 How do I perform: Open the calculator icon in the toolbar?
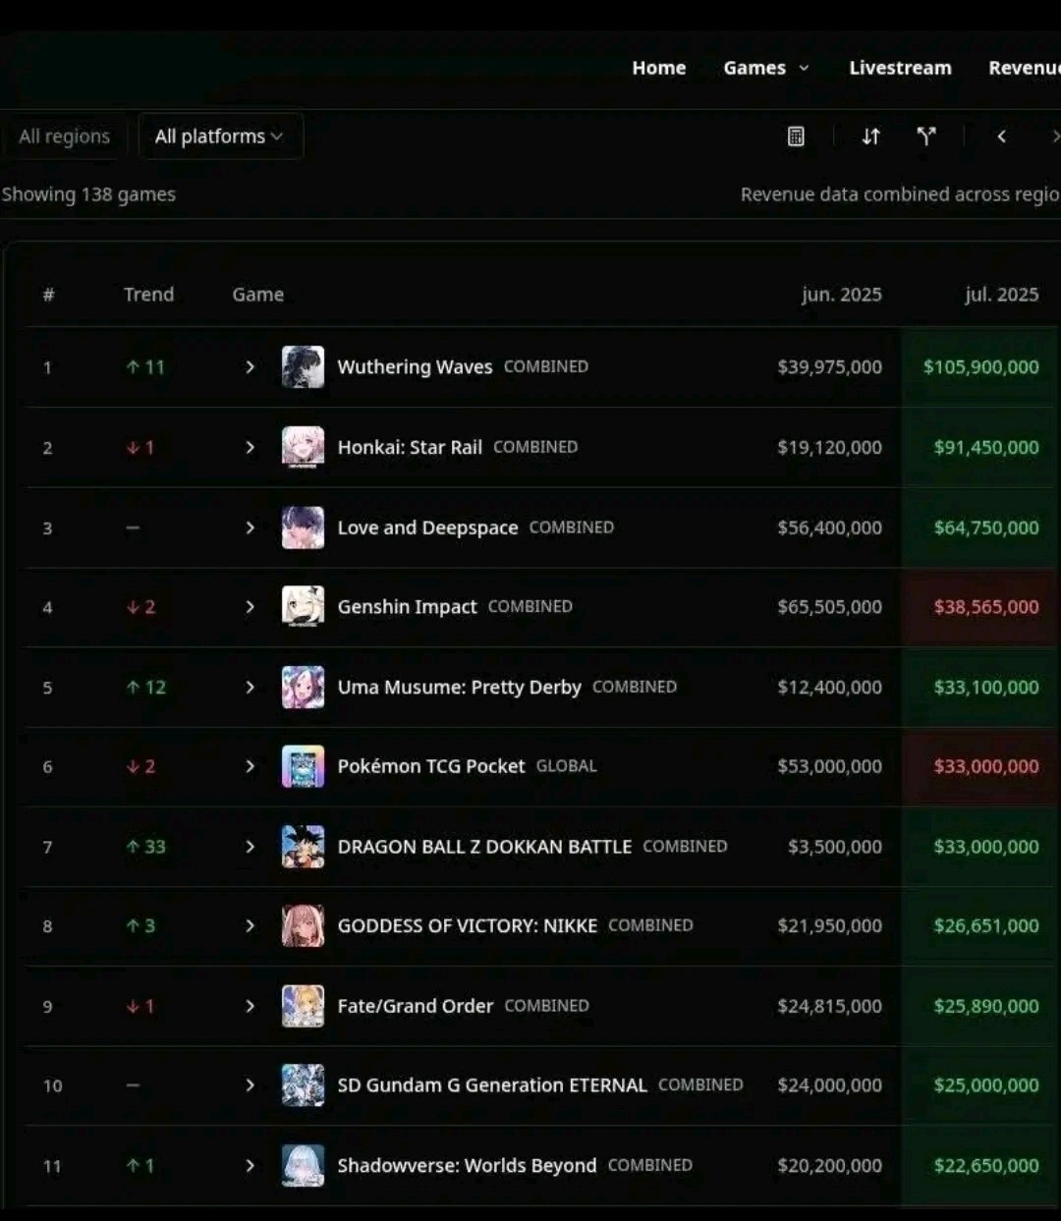pos(796,137)
